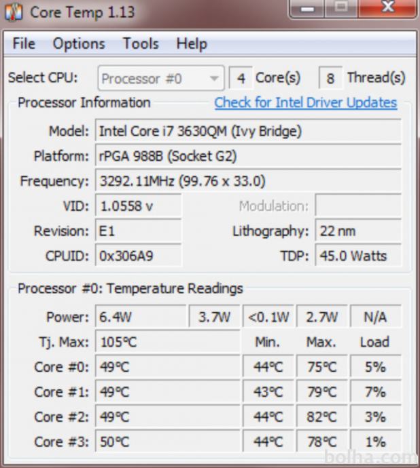420x468 pixels.
Task: Click the CPUID value 0x306A9
Action: [x=138, y=256]
